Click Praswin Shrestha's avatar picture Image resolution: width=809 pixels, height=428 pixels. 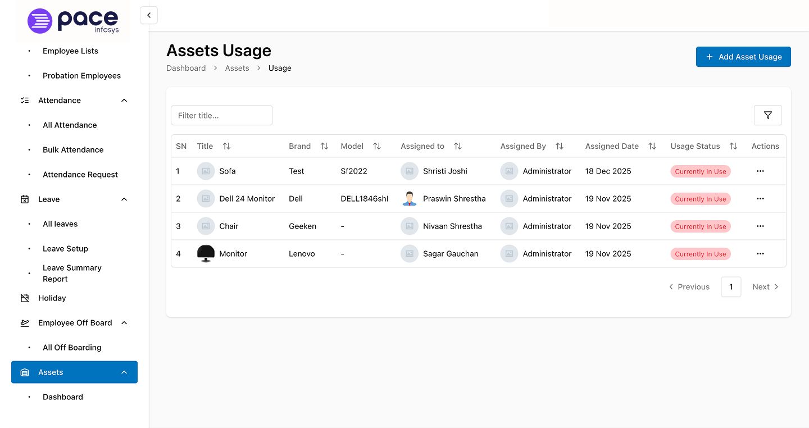coord(410,199)
